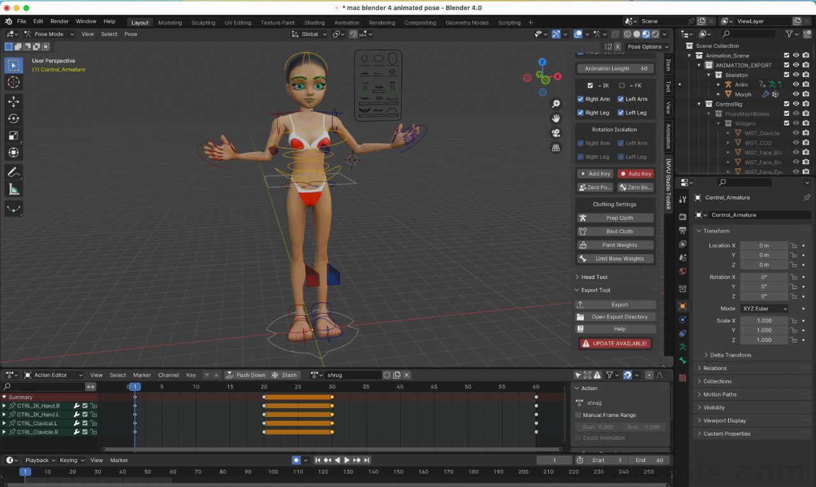816x487 pixels.
Task: Click the shrug action name field
Action: [x=353, y=375]
